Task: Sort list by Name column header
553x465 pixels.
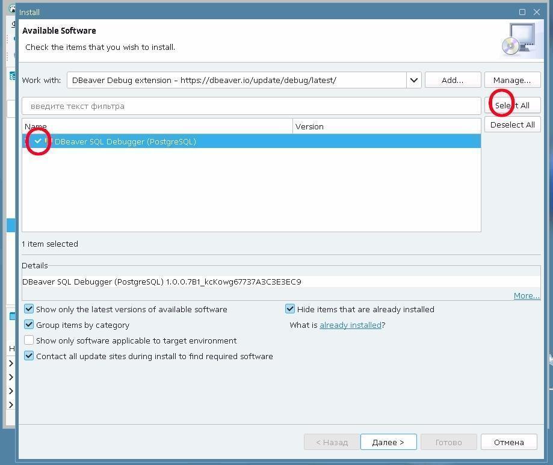Action: pyautogui.click(x=156, y=126)
